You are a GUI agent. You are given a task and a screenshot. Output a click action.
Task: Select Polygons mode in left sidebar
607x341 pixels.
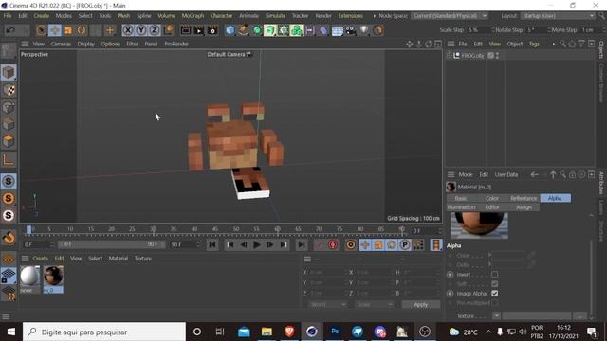(9, 141)
